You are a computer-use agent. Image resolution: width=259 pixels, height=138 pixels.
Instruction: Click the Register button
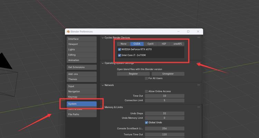133,74
